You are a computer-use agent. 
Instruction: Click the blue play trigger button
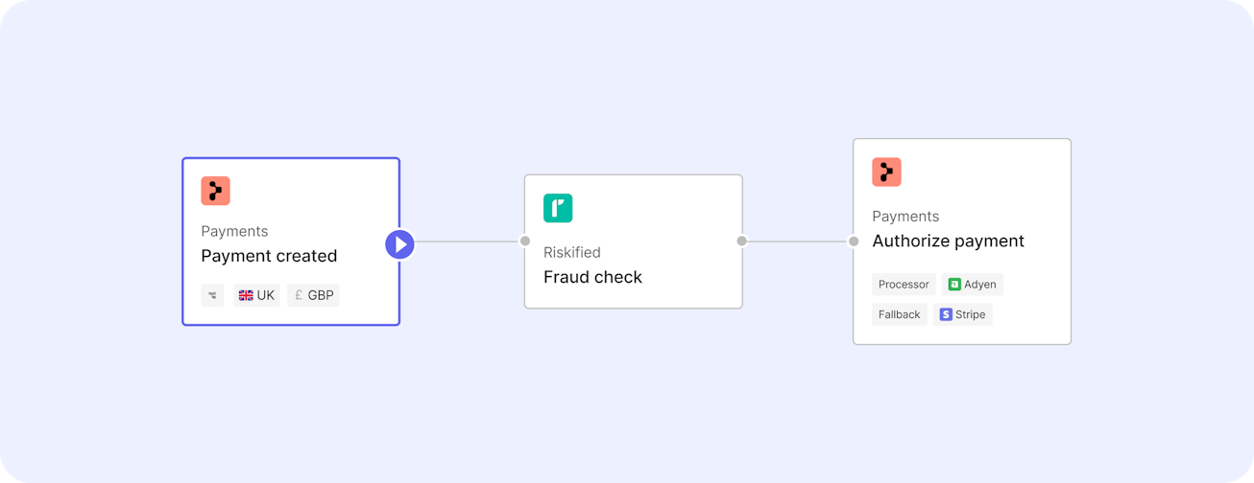point(400,244)
